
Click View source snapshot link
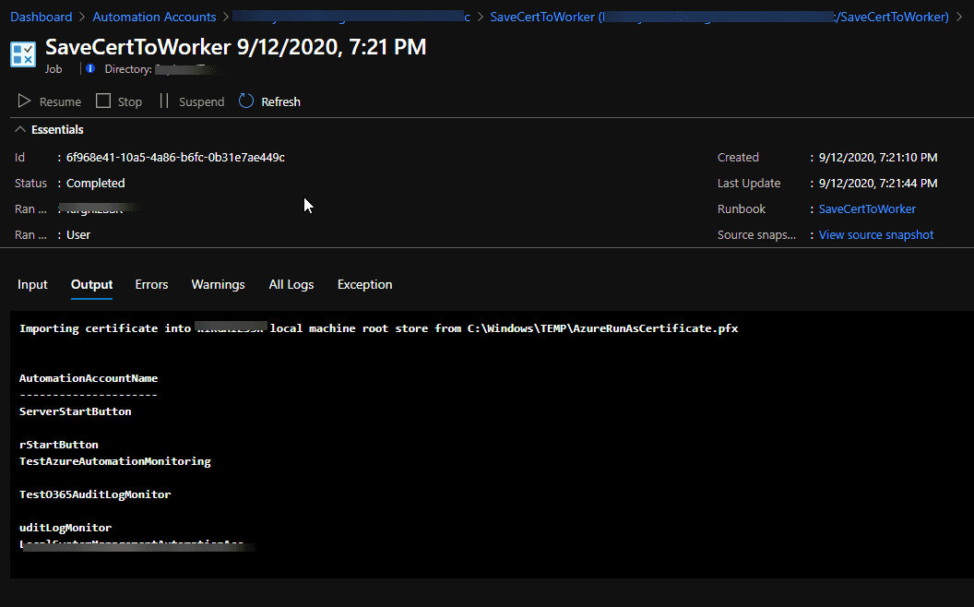pos(876,235)
